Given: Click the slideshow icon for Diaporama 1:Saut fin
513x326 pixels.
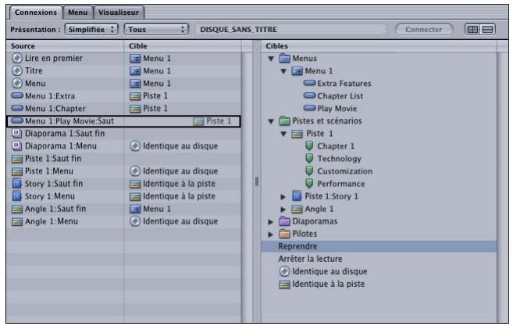Looking at the screenshot, I should pyautogui.click(x=17, y=134).
